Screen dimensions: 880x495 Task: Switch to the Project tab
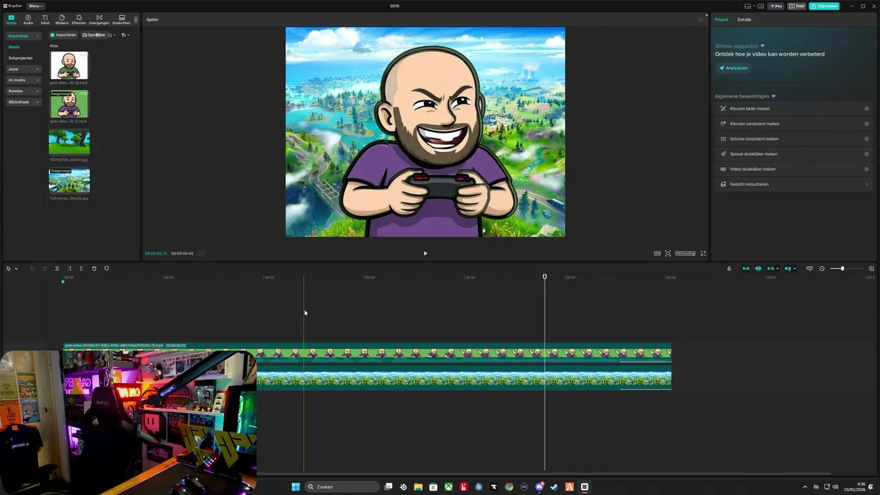(721, 19)
